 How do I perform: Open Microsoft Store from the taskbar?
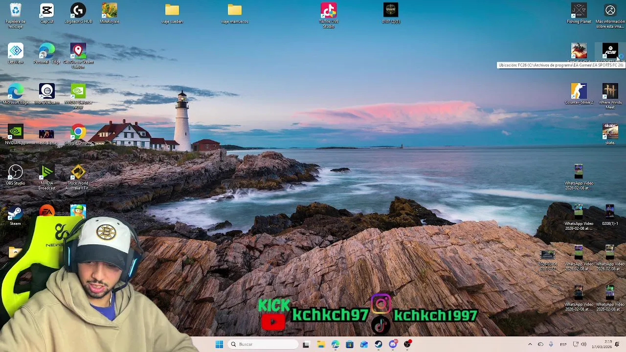(350, 344)
